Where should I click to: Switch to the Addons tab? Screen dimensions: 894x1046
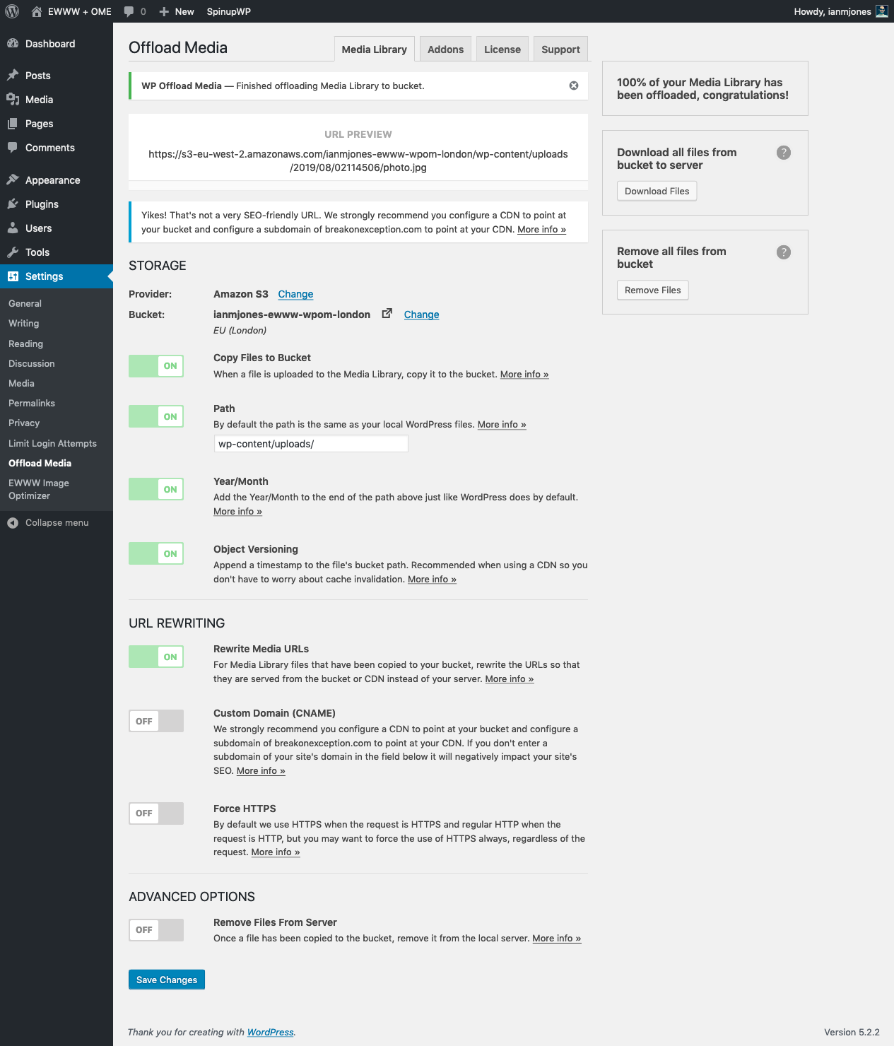pyautogui.click(x=446, y=49)
